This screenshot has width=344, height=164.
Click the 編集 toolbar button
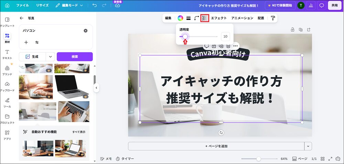tap(168, 18)
